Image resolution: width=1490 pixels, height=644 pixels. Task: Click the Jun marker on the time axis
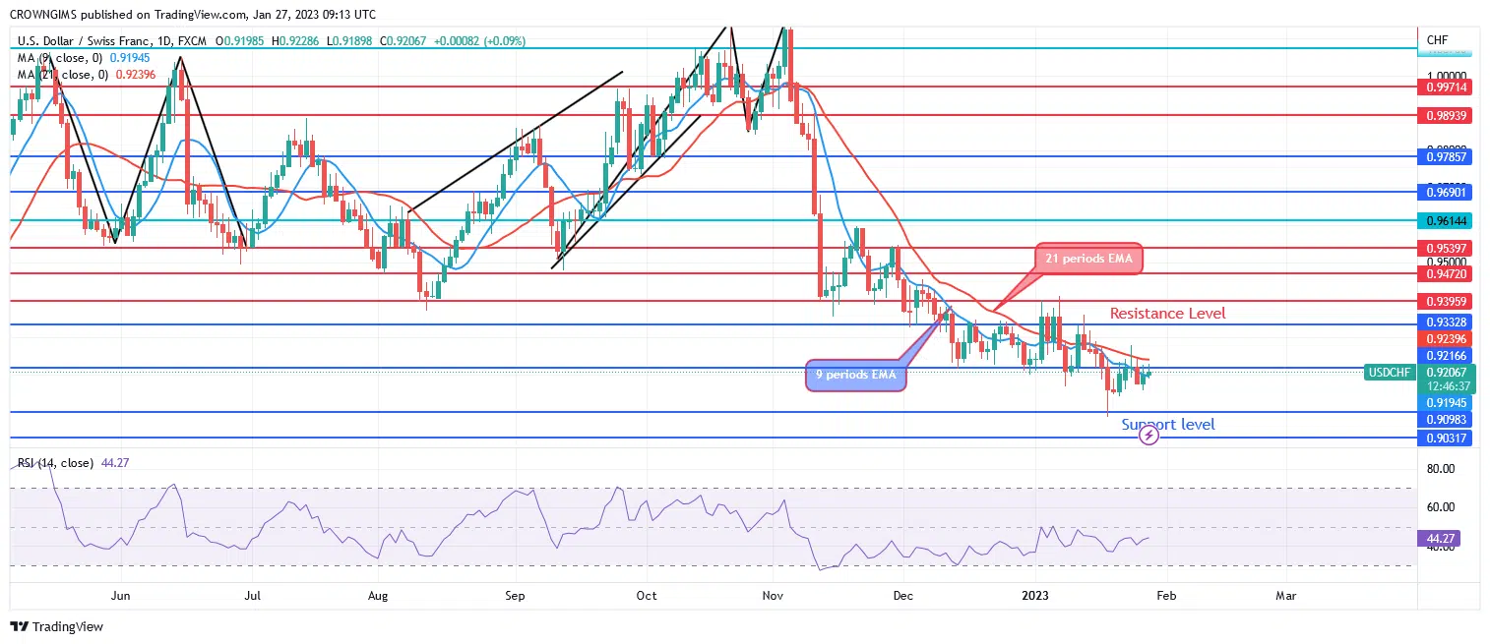(x=120, y=596)
